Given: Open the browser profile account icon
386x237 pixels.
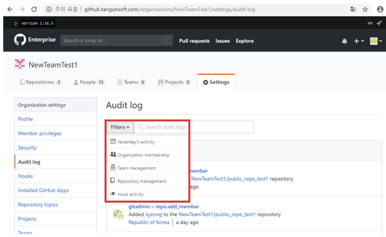Looking at the screenshot, I should (x=380, y=9).
